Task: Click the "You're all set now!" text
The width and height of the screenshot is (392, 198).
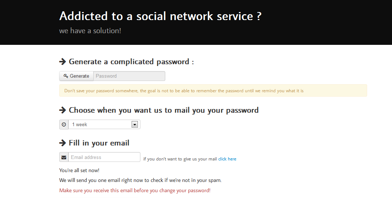Action: point(79,171)
